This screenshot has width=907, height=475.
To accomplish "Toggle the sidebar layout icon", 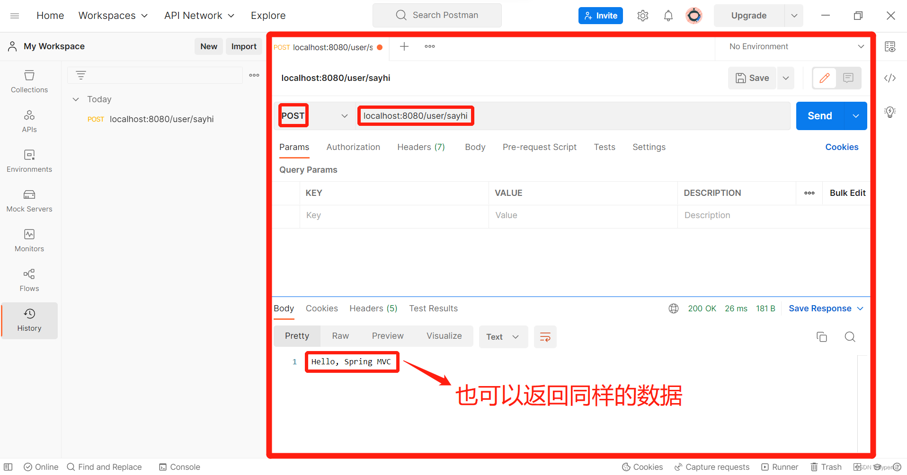I will [x=8, y=467].
